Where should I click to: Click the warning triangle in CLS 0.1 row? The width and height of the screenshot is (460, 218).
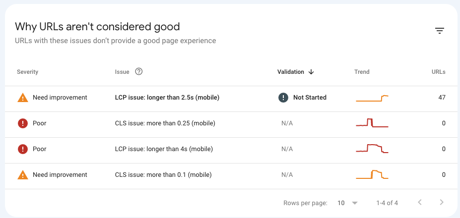23,175
